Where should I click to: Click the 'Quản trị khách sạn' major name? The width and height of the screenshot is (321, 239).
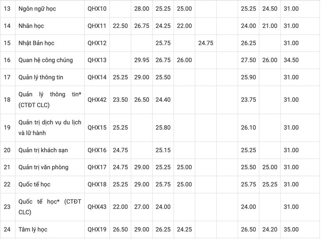43,150
